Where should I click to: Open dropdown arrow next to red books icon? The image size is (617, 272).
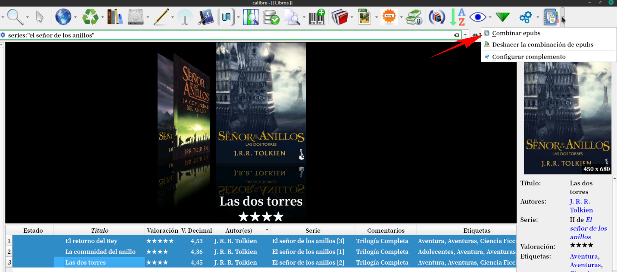click(x=352, y=17)
